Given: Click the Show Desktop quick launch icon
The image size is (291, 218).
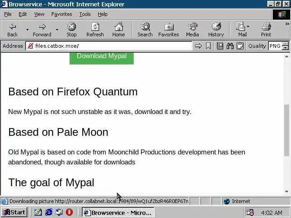Looking at the screenshot, I should pos(59,212).
